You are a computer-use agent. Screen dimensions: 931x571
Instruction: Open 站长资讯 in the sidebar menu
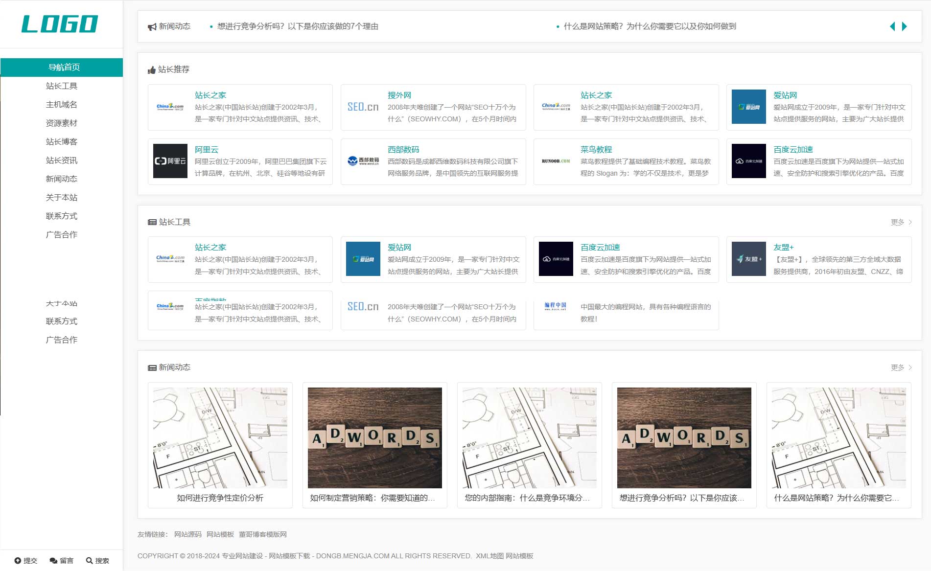pos(62,160)
